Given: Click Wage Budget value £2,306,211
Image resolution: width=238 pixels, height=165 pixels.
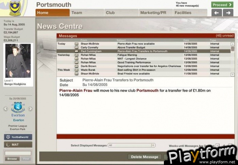Looking at the screenshot, I should click(x=11, y=40).
